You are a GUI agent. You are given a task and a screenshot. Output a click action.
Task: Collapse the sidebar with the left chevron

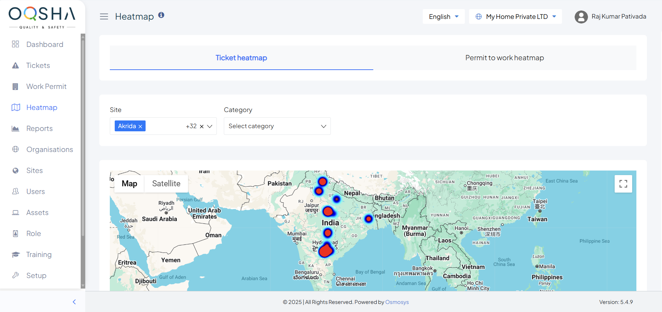[74, 302]
